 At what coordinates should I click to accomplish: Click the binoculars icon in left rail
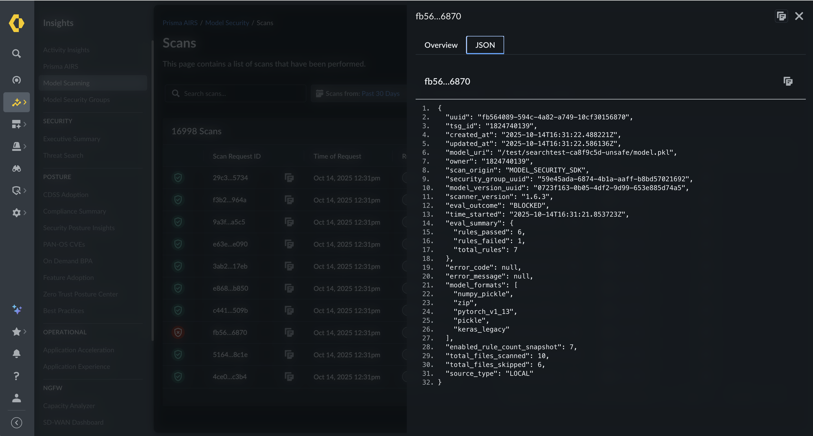tap(16, 169)
